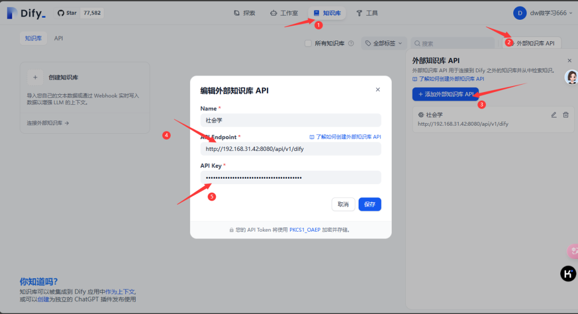The height and width of the screenshot is (314, 578).
Task: Click the help icon beside 所有知识库
Action: (351, 43)
